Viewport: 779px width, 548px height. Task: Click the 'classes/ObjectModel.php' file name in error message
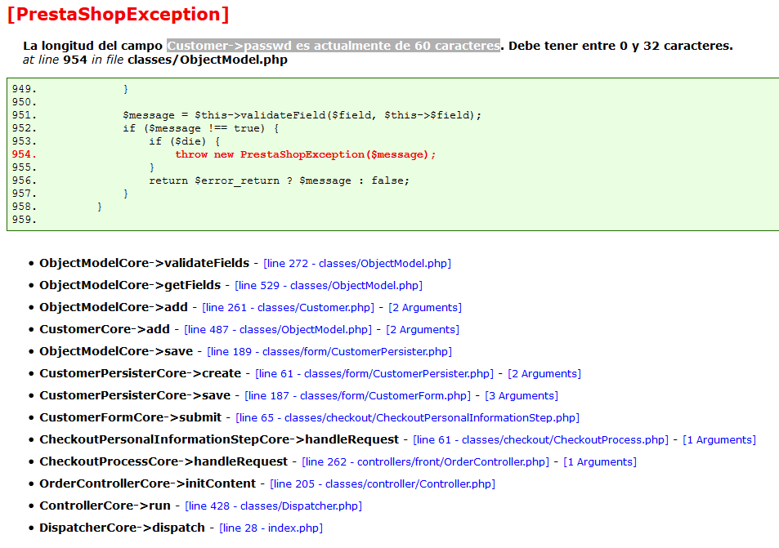208,60
